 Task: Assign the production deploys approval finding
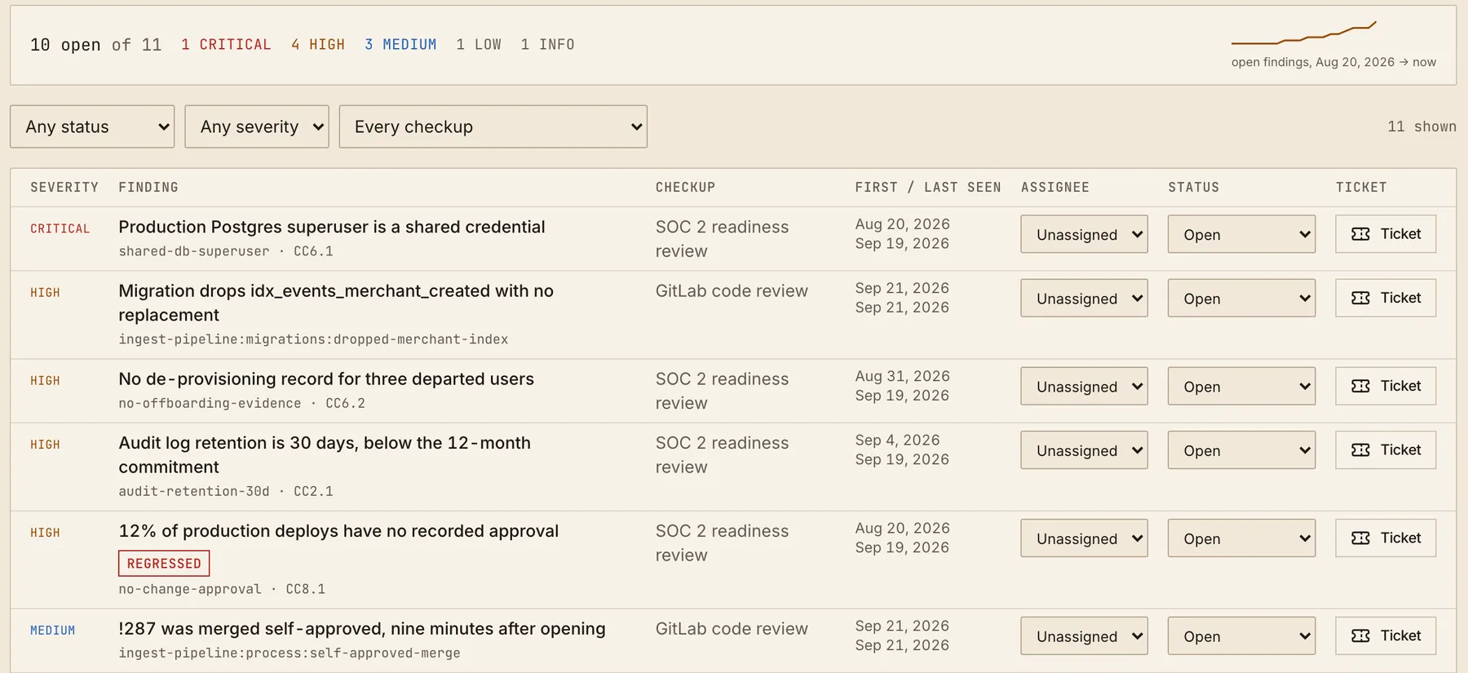click(1084, 538)
